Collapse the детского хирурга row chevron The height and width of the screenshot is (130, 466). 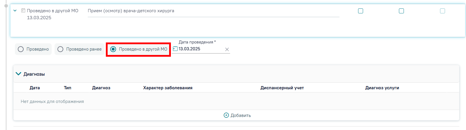click(x=15, y=11)
